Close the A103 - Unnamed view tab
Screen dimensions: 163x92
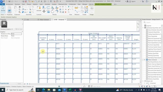[x=66, y=20]
